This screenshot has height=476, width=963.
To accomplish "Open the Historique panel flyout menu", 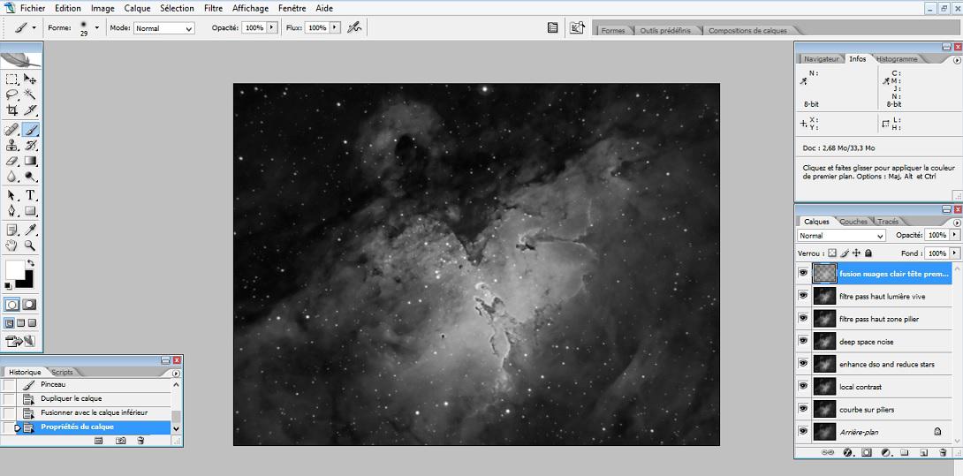I will [x=177, y=373].
